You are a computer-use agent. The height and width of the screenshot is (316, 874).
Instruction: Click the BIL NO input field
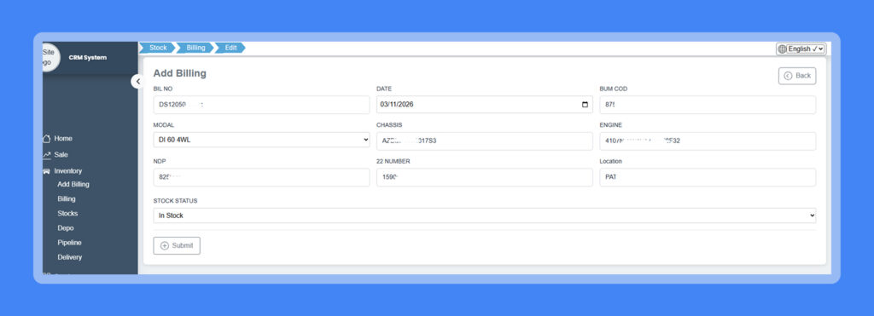tap(261, 105)
